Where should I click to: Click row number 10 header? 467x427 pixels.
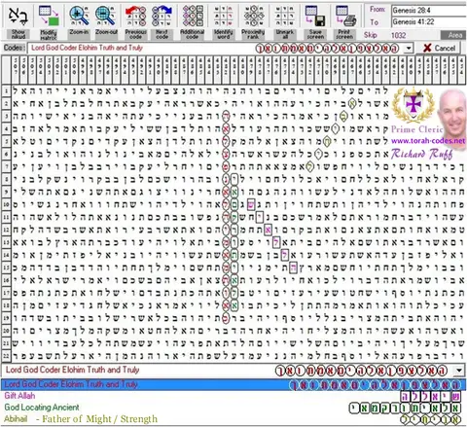[6, 204]
